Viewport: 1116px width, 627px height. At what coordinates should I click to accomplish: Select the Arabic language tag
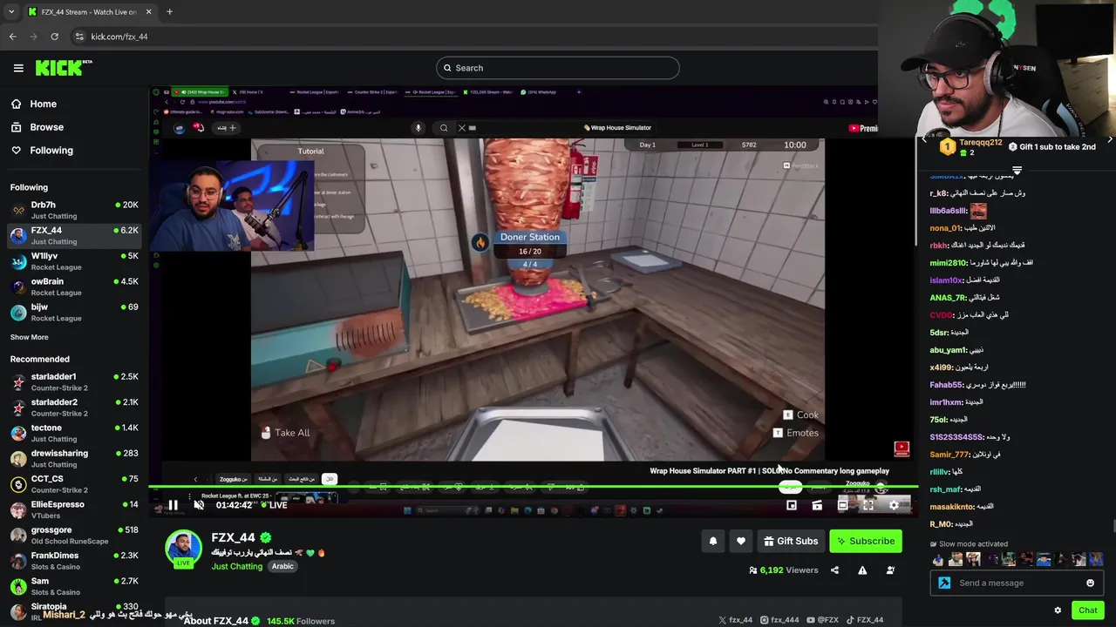[x=282, y=566]
